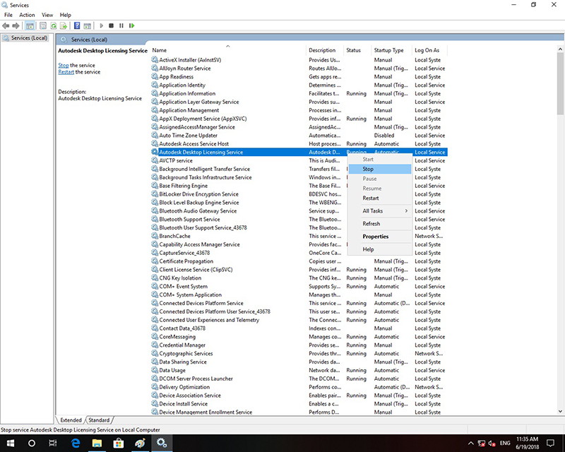Select BitLocker Drive Encryption Service
565x452 pixels.
coord(299,194)
